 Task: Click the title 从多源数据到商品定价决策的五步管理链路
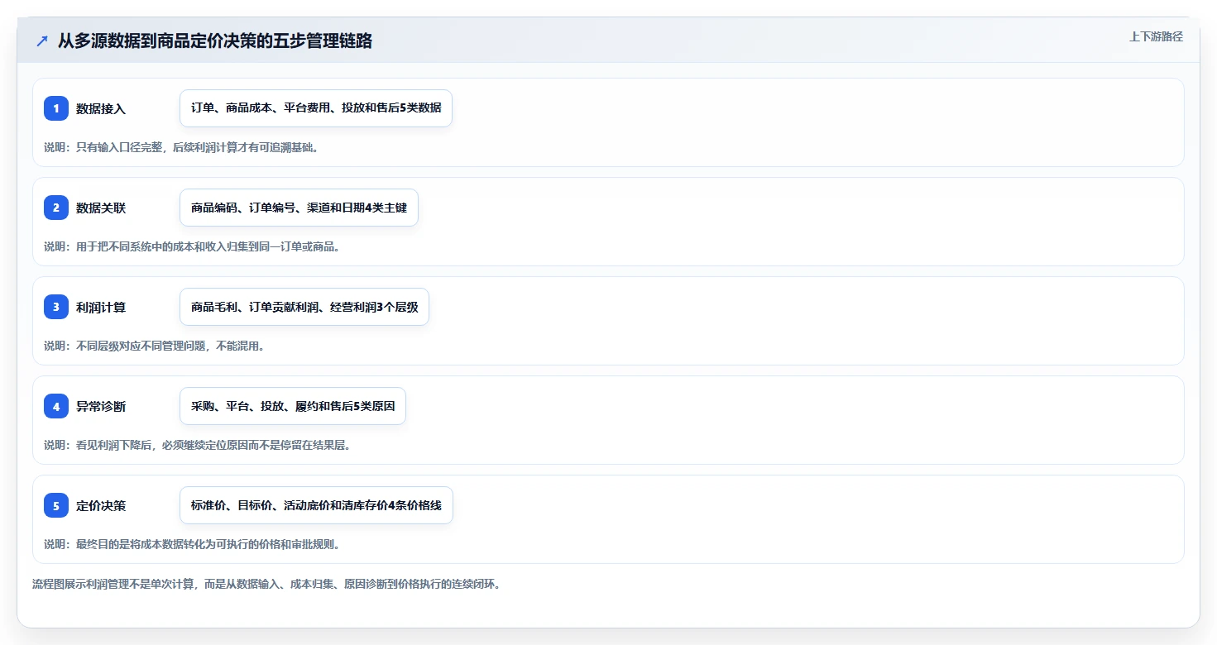point(215,41)
